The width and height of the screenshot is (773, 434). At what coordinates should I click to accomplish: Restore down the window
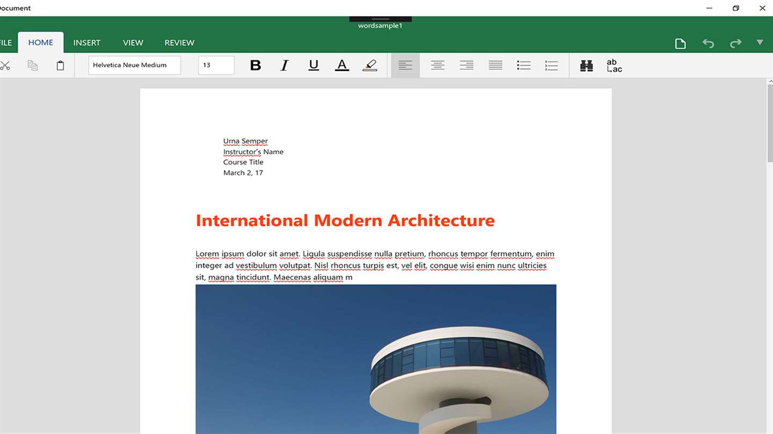pyautogui.click(x=736, y=8)
